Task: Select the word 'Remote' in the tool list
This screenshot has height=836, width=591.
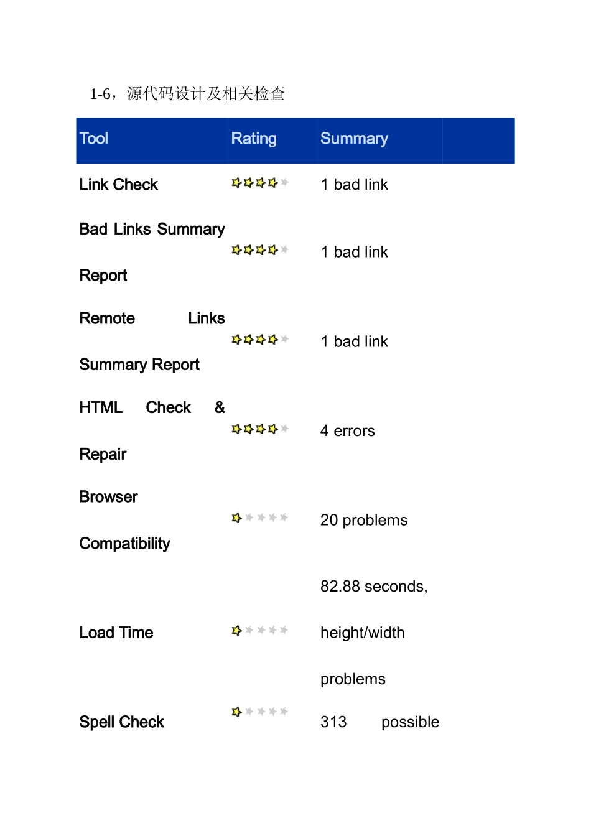Action: (x=107, y=318)
